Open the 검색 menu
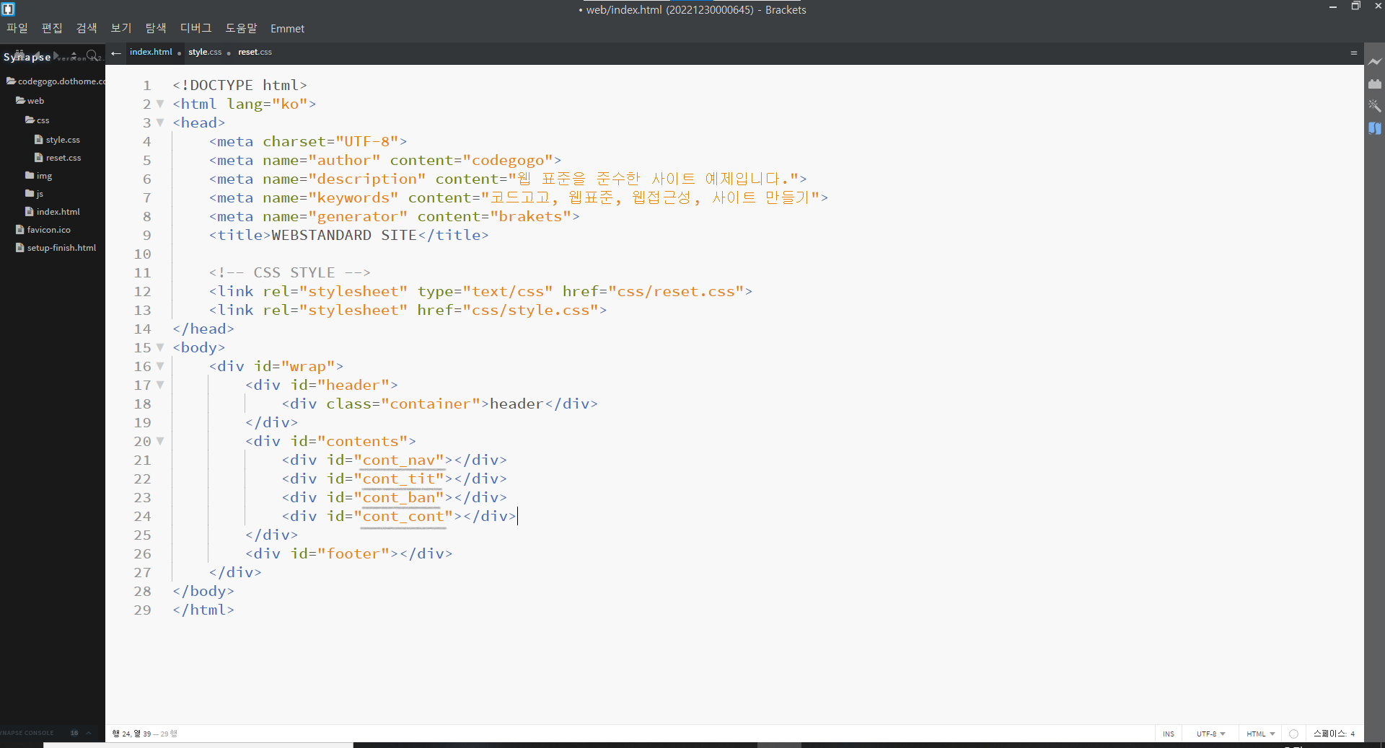Image resolution: width=1385 pixels, height=748 pixels. click(87, 28)
